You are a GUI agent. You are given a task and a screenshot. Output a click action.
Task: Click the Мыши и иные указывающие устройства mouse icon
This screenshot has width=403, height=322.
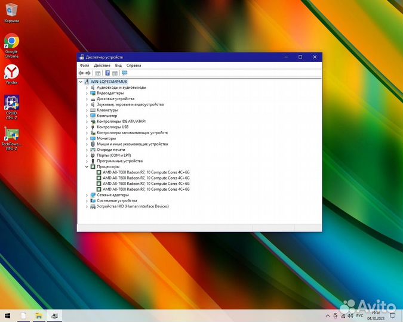click(x=93, y=144)
